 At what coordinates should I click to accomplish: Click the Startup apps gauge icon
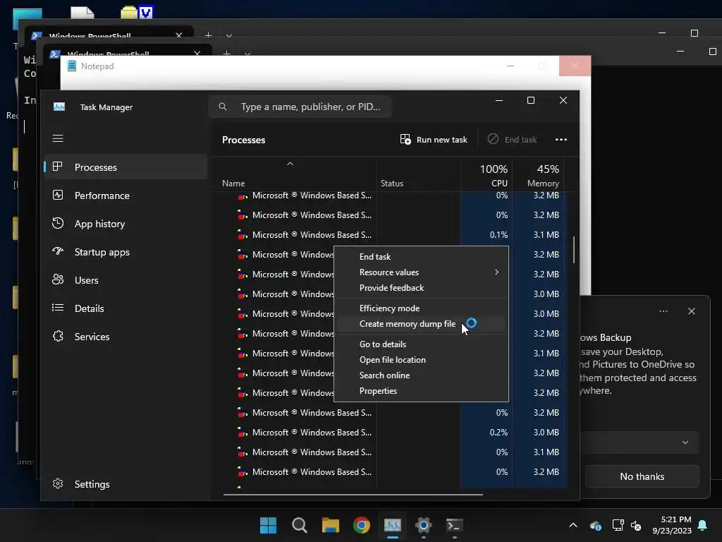(x=58, y=251)
